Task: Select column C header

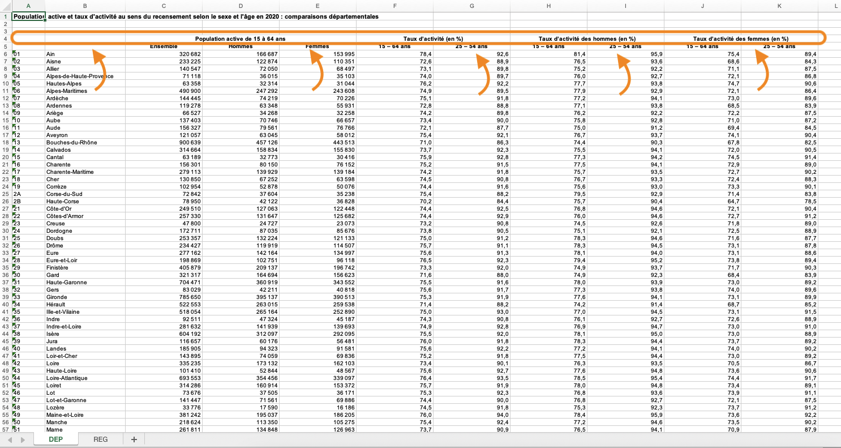Action: [164, 6]
